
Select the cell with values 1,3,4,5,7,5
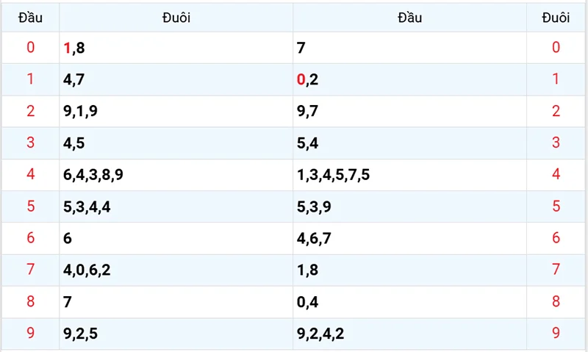pos(333,175)
